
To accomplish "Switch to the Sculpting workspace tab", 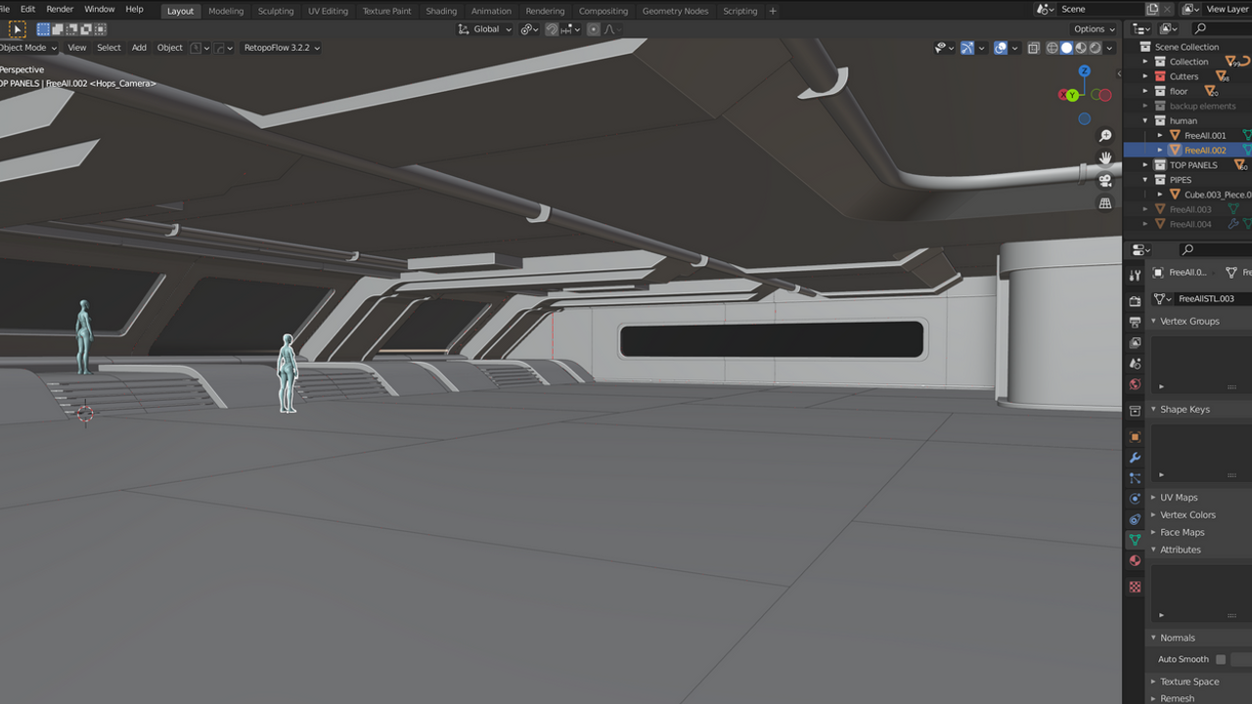I will coord(275,11).
